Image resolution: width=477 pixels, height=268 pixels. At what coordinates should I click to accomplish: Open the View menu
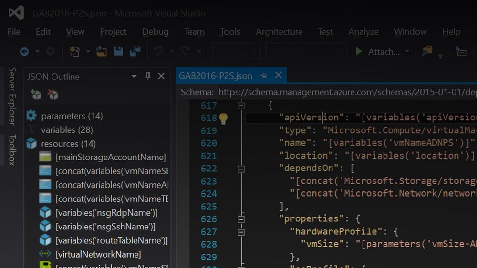[x=75, y=31]
